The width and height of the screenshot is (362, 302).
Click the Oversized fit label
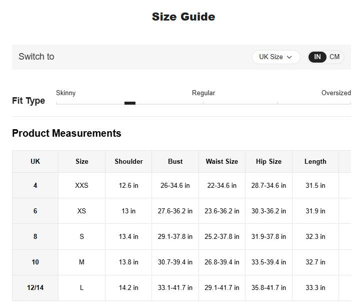tap(336, 93)
